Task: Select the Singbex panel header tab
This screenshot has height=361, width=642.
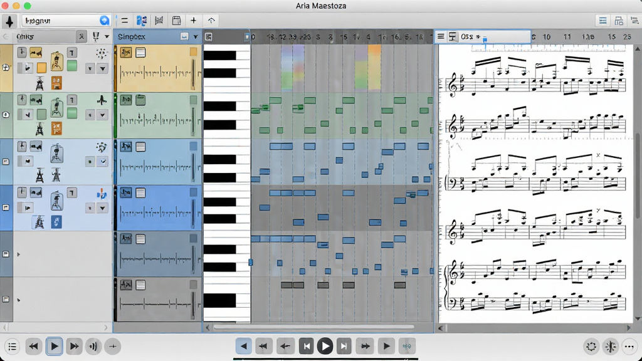Action: (157, 37)
